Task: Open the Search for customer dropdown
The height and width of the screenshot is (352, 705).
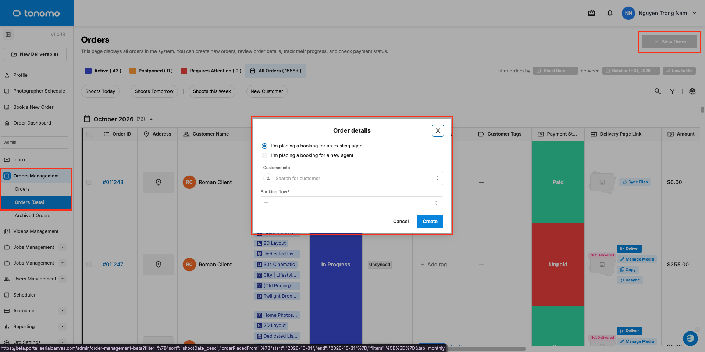Action: pyautogui.click(x=352, y=179)
